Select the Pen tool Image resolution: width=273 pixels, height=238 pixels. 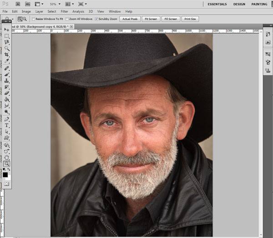7,119
